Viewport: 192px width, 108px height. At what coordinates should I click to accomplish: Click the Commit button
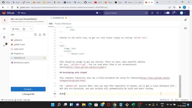(28, 89)
